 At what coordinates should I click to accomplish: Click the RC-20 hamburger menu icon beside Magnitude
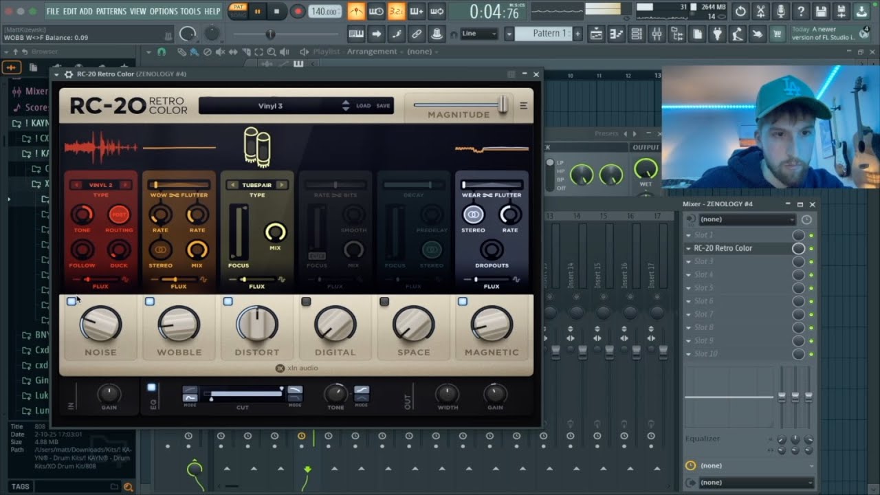[523, 106]
